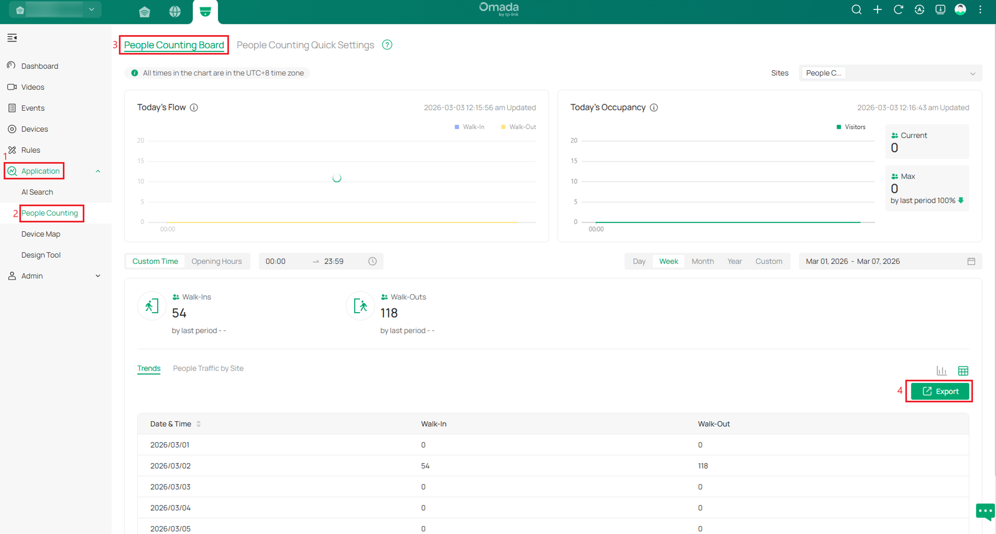
Task: Open calendar icon in date range
Action: tap(971, 261)
